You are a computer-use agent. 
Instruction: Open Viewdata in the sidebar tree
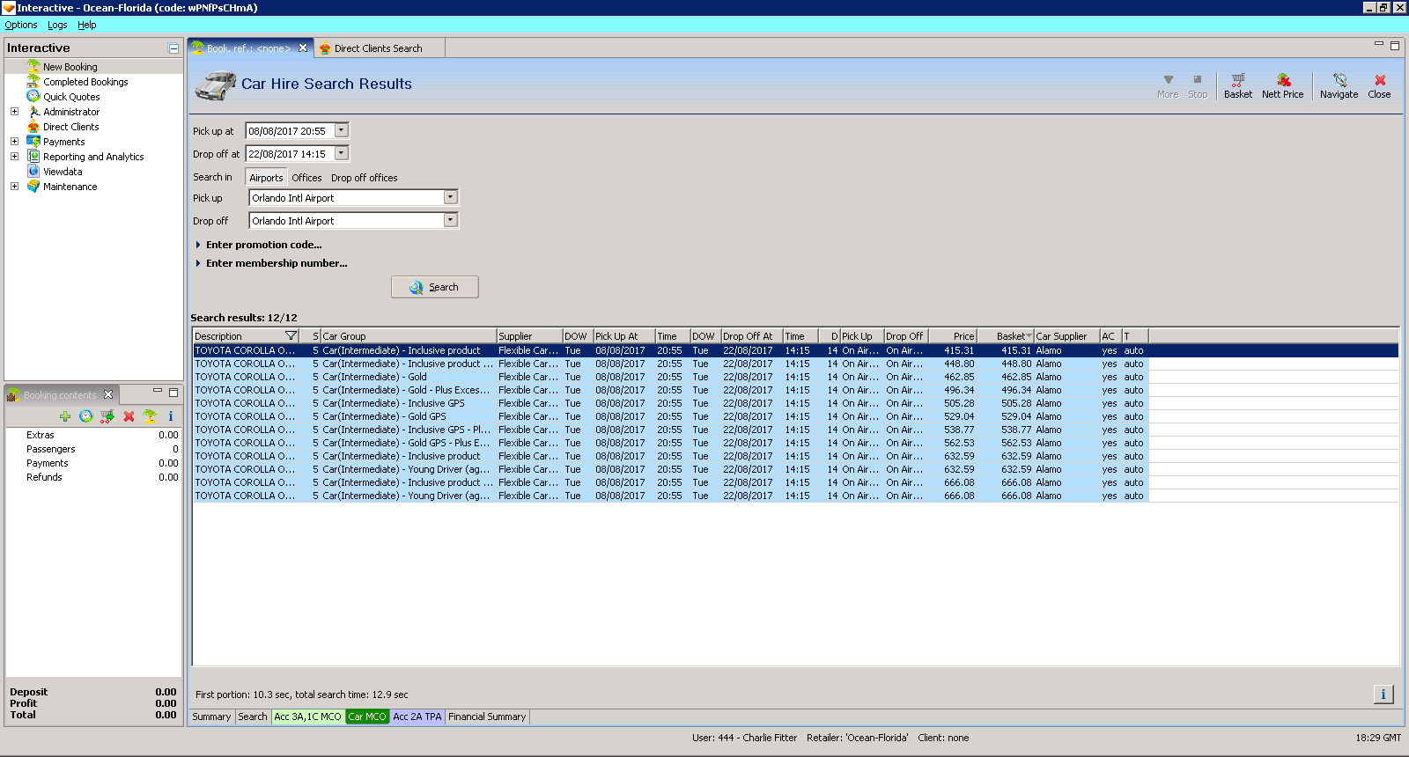coord(63,172)
